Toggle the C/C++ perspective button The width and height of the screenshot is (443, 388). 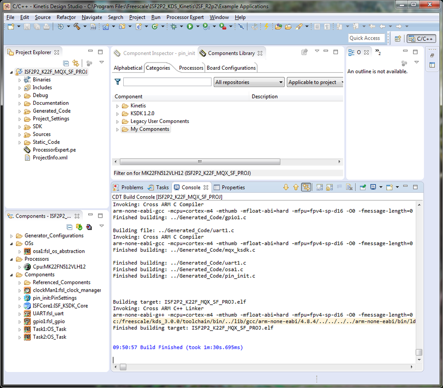pyautogui.click(x=421, y=39)
